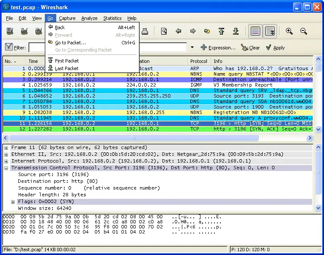The width and height of the screenshot is (324, 255).
Task: Click the Find Packet magnifier toolbar icon
Action: [164, 31]
